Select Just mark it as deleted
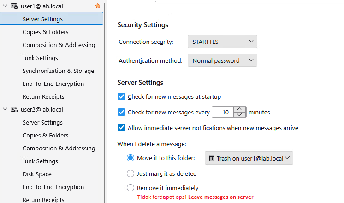344x203 pixels. coord(130,174)
